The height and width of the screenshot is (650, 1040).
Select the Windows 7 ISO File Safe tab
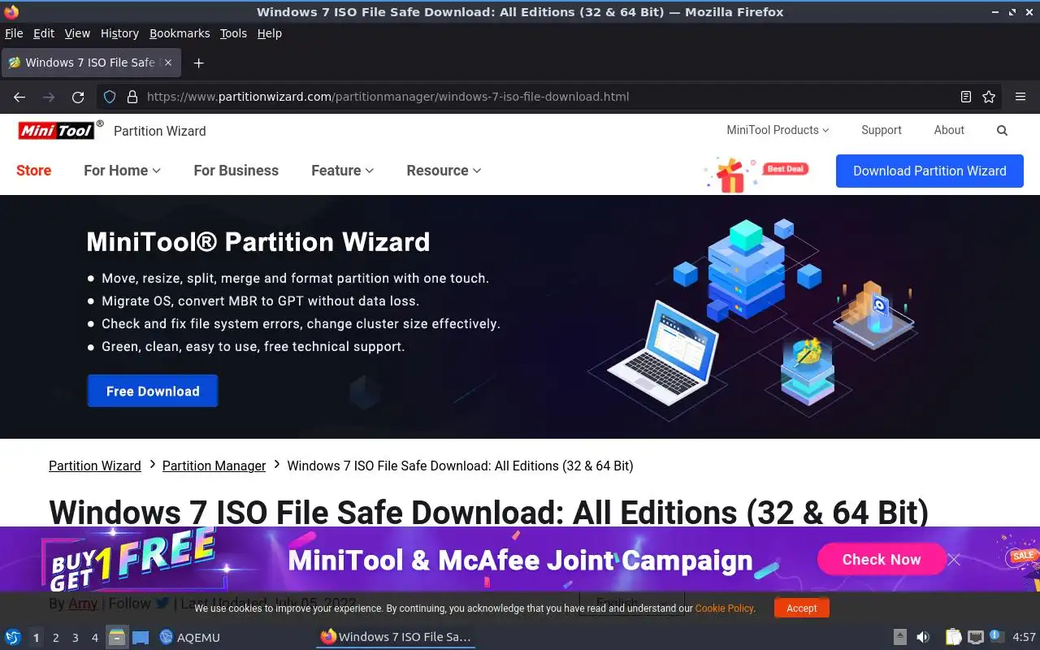tap(90, 63)
